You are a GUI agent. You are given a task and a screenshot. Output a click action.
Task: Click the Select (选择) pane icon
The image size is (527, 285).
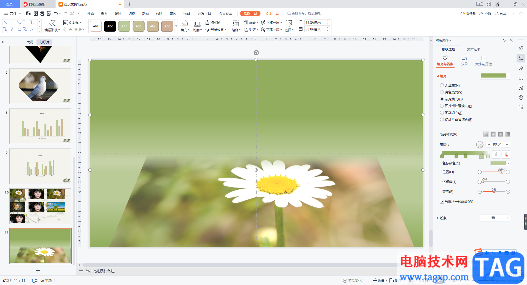click(289, 24)
